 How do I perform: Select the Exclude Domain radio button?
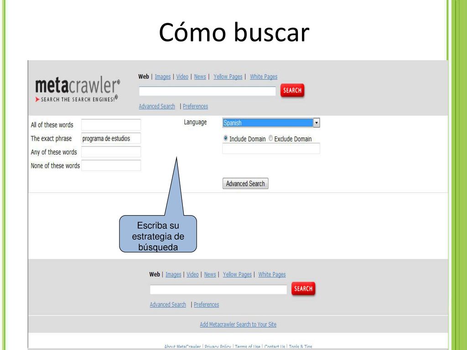click(x=270, y=138)
